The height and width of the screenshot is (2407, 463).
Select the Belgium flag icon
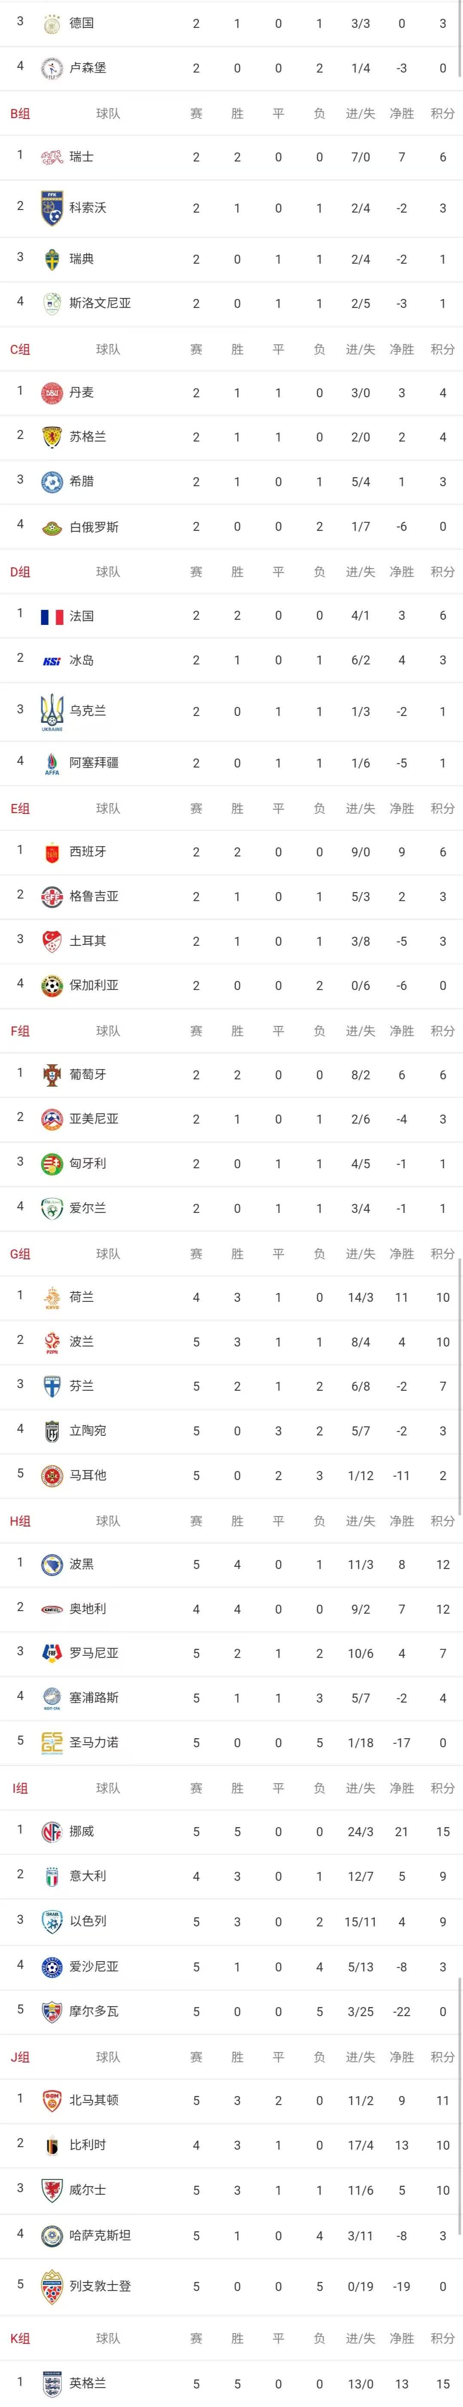(52, 2145)
